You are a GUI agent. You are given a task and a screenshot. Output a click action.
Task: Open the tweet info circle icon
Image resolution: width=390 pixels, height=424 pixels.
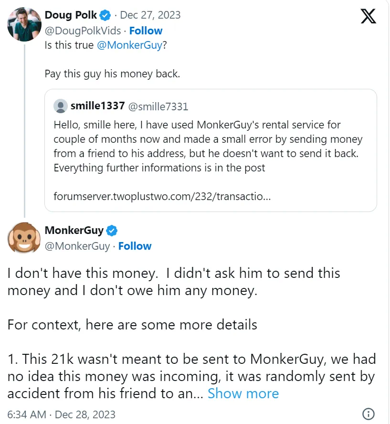point(369,413)
